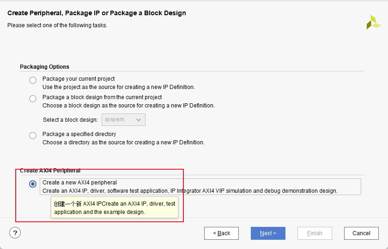Click the 'Create a new AXI4 peripheral' label

point(79,183)
